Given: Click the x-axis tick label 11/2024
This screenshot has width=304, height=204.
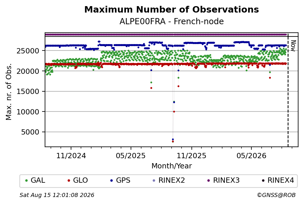Looking at the screenshot, I should 71,156.
